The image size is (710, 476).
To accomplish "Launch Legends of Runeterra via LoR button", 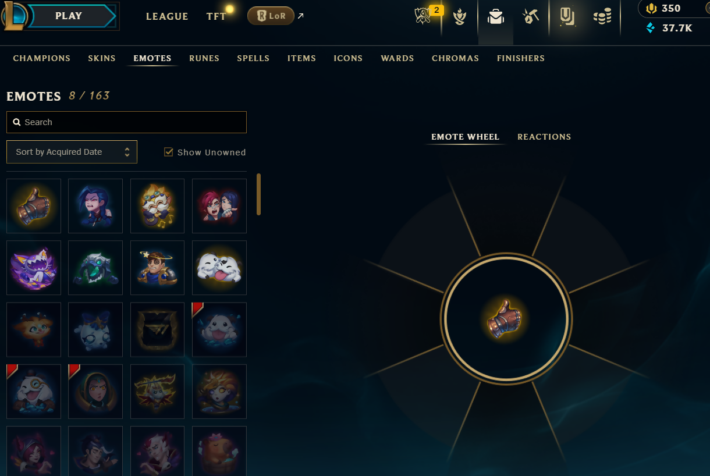I will tap(271, 16).
